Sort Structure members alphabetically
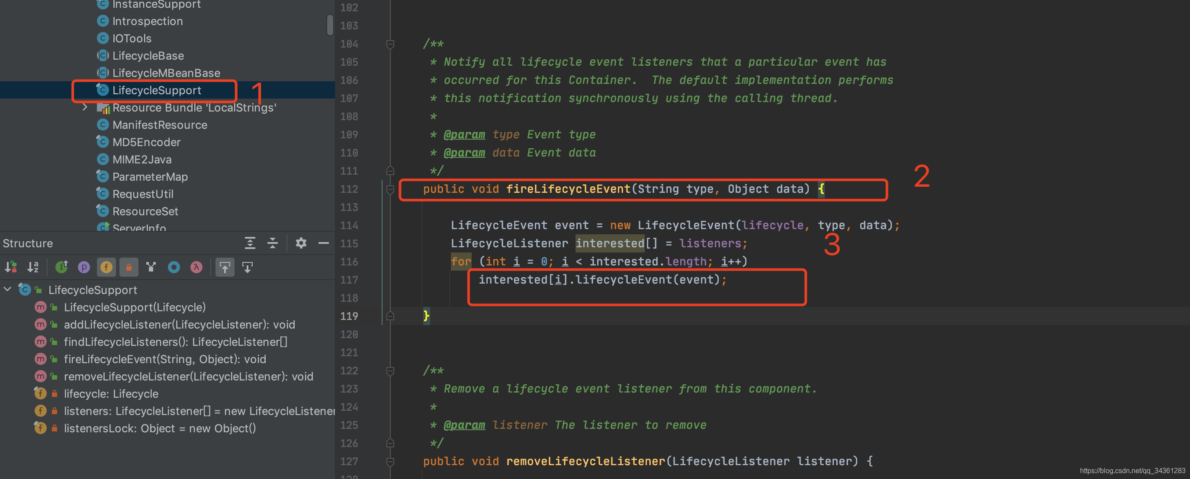Image resolution: width=1190 pixels, height=479 pixels. tap(33, 267)
